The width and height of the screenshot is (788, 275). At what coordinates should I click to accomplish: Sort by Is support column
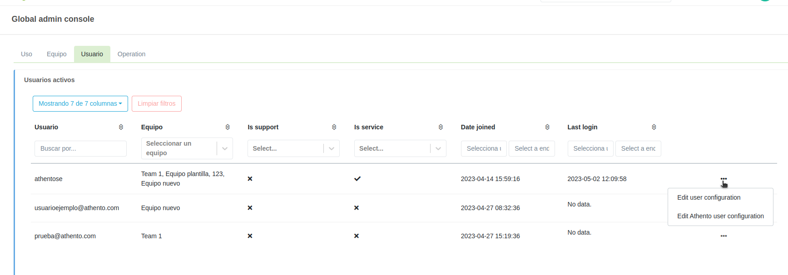pos(334,127)
